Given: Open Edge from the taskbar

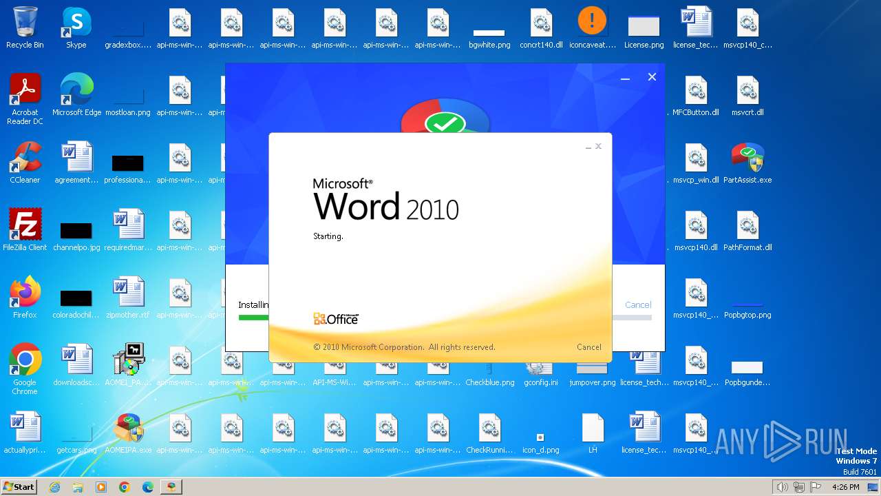Looking at the screenshot, I should pos(148,487).
